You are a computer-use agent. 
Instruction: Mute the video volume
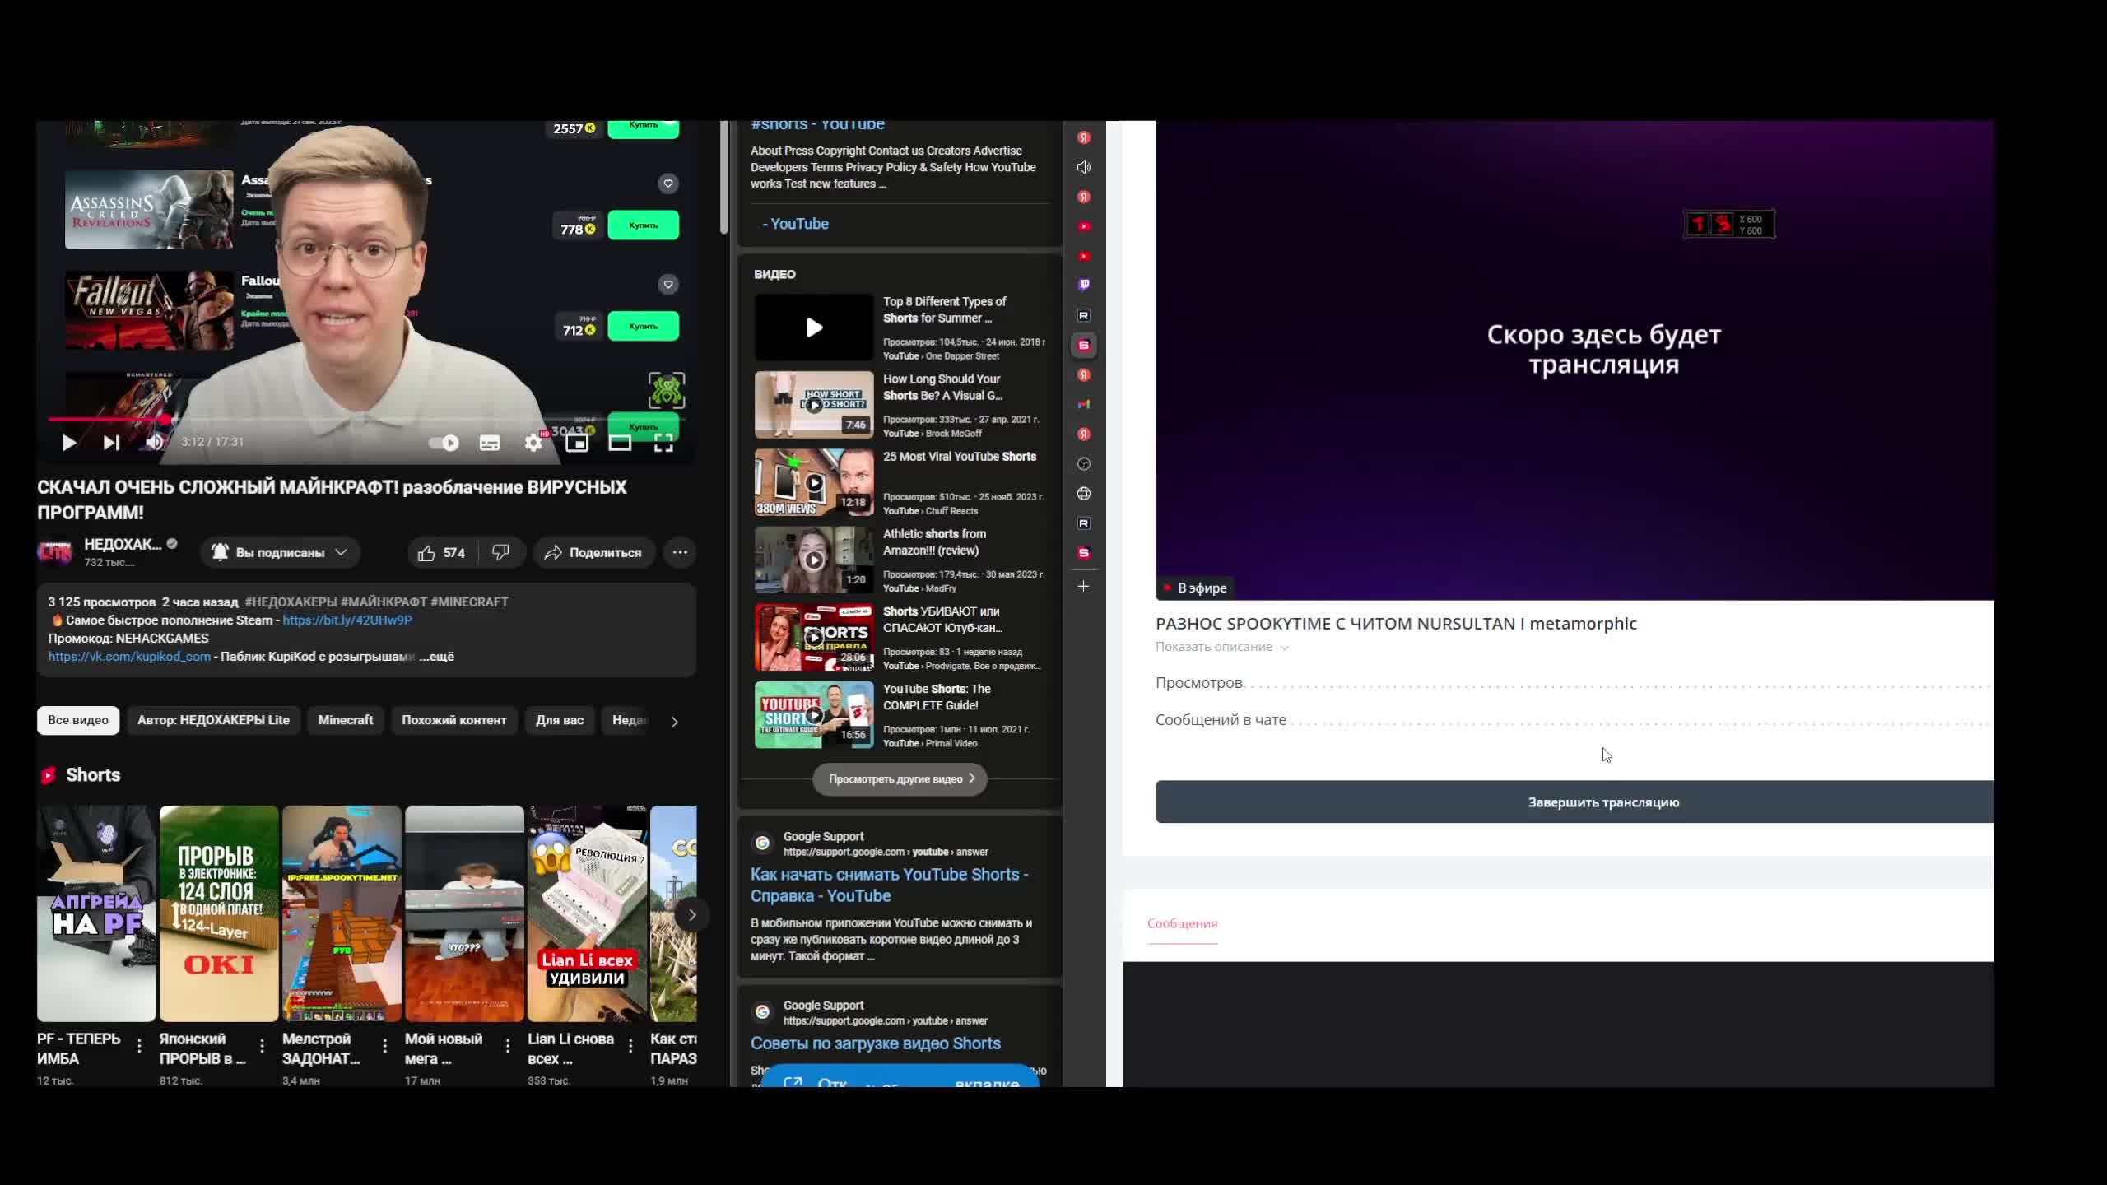pyautogui.click(x=154, y=443)
